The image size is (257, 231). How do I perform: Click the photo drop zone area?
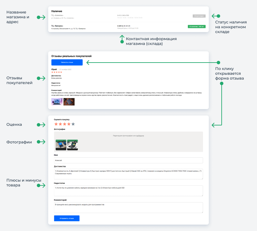pos(128,142)
